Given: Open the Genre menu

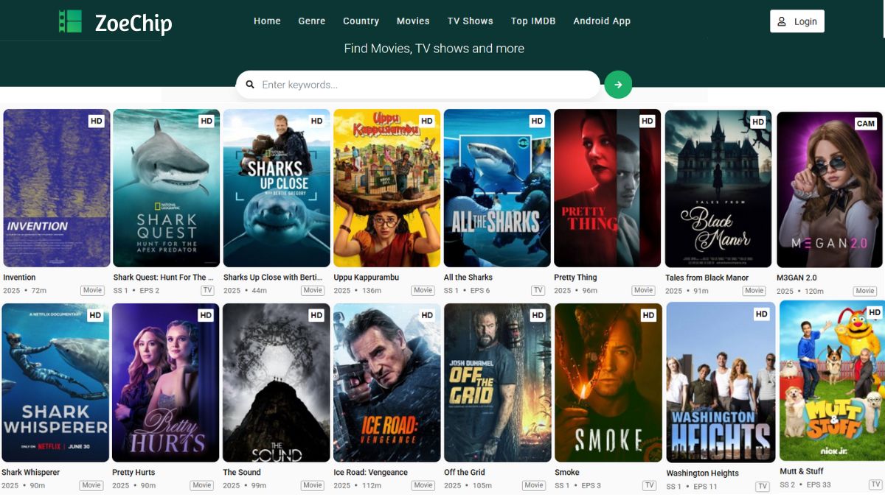Looking at the screenshot, I should coord(312,21).
